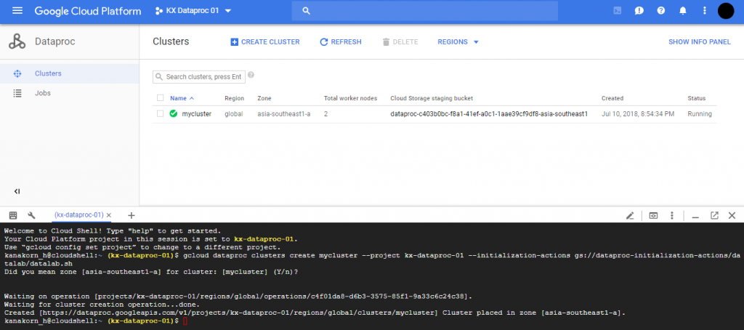
Task: Add a new Cloud Shell session tab
Action: tap(132, 215)
